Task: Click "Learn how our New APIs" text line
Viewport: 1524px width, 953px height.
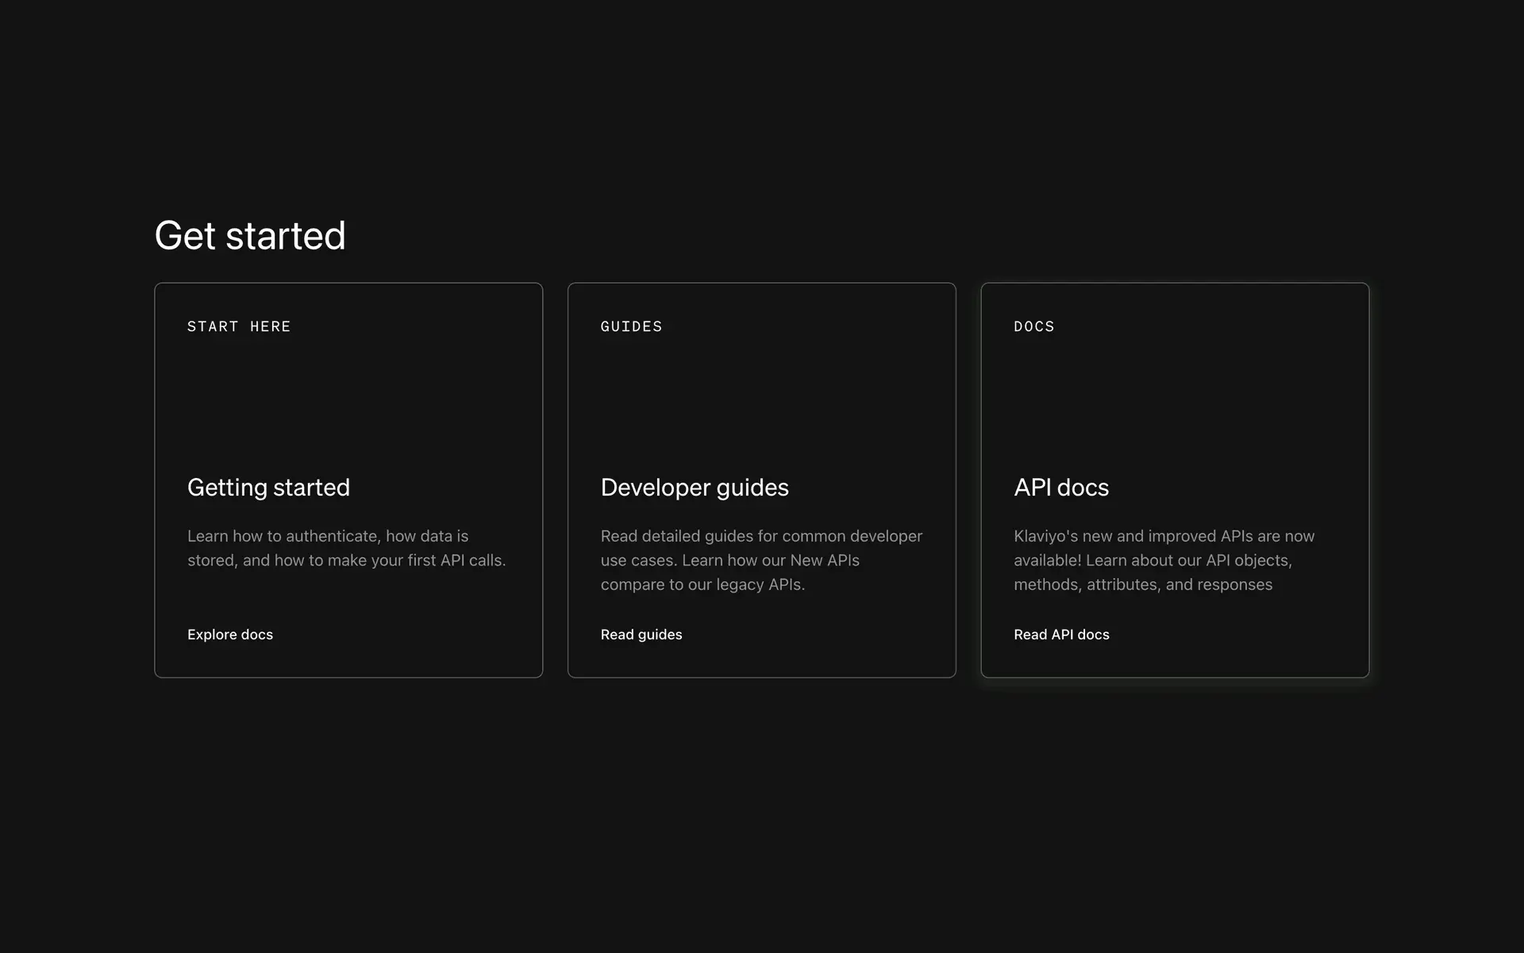Action: coord(770,561)
